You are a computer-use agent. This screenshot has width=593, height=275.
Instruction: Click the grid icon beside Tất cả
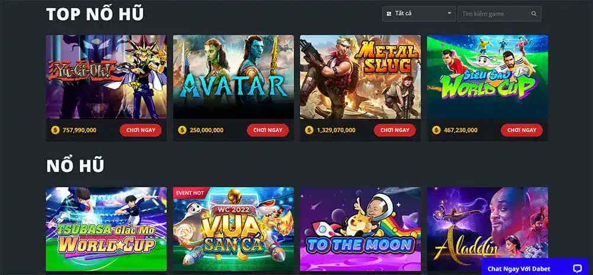pyautogui.click(x=389, y=14)
